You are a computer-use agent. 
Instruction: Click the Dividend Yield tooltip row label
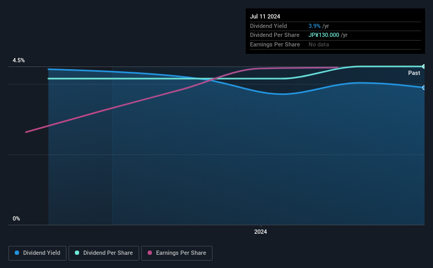click(268, 26)
